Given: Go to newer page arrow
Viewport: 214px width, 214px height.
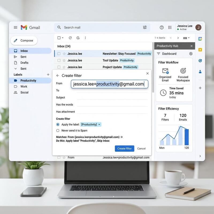Looking at the screenshot, I should click(171, 38).
